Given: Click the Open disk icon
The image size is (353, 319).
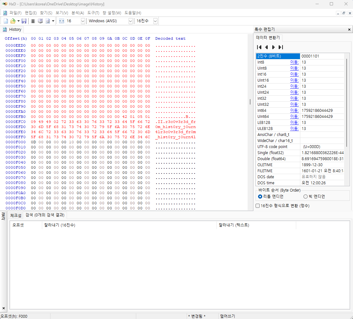Looking at the screenshot, I should tap(40, 21).
